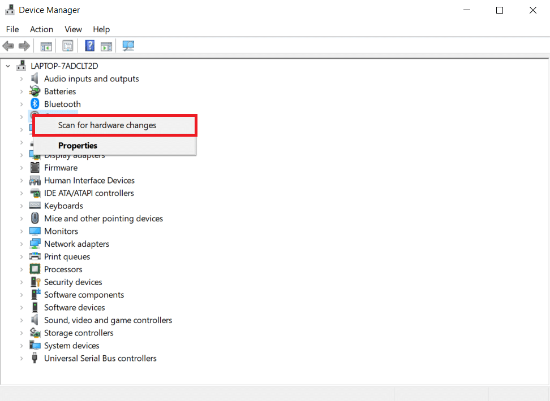Expand the Firmware chevron

tap(22, 168)
